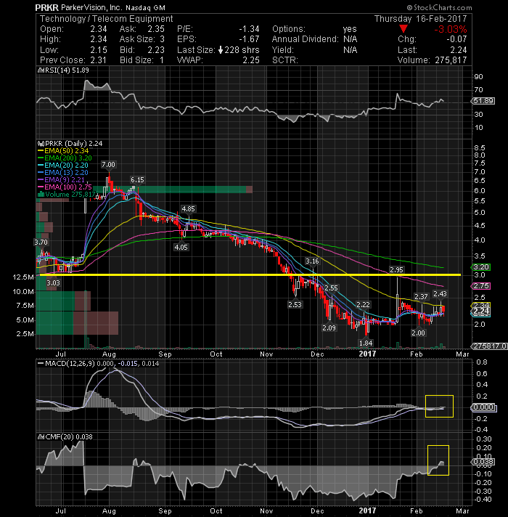
Task: Click the 7.00 peak price label
Action: pyautogui.click(x=108, y=165)
